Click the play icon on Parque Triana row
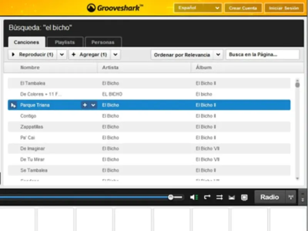Viewport: 308px width, 231px height. [x=13, y=105]
